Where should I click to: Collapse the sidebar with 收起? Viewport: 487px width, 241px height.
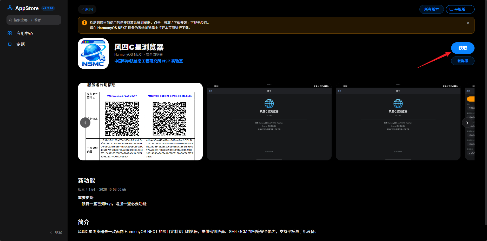pos(56,232)
